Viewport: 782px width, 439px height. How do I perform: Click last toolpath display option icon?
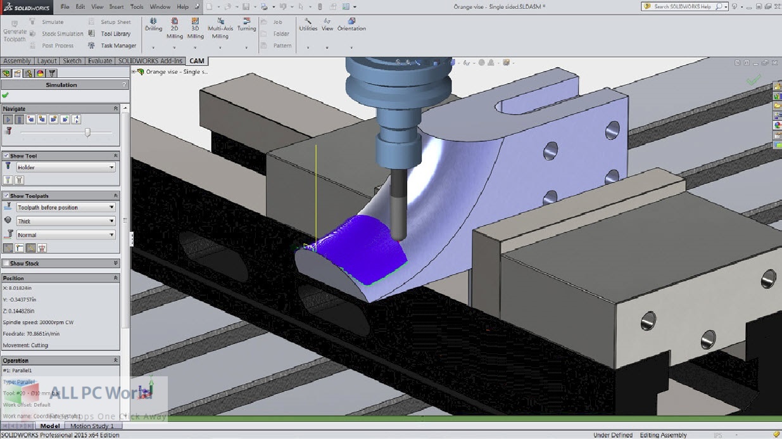pyautogui.click(x=42, y=248)
